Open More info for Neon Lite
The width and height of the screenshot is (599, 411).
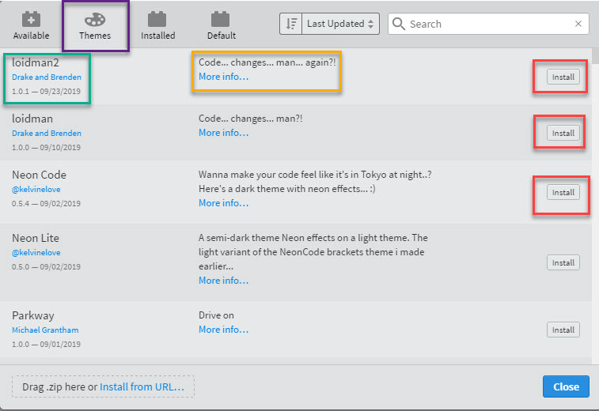pyautogui.click(x=223, y=281)
